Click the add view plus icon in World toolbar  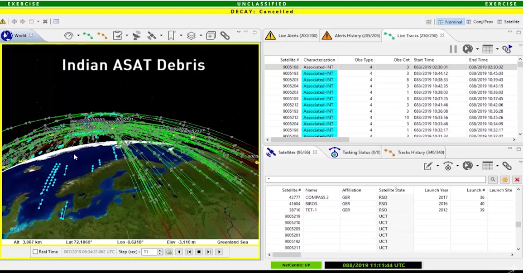[x=211, y=36]
